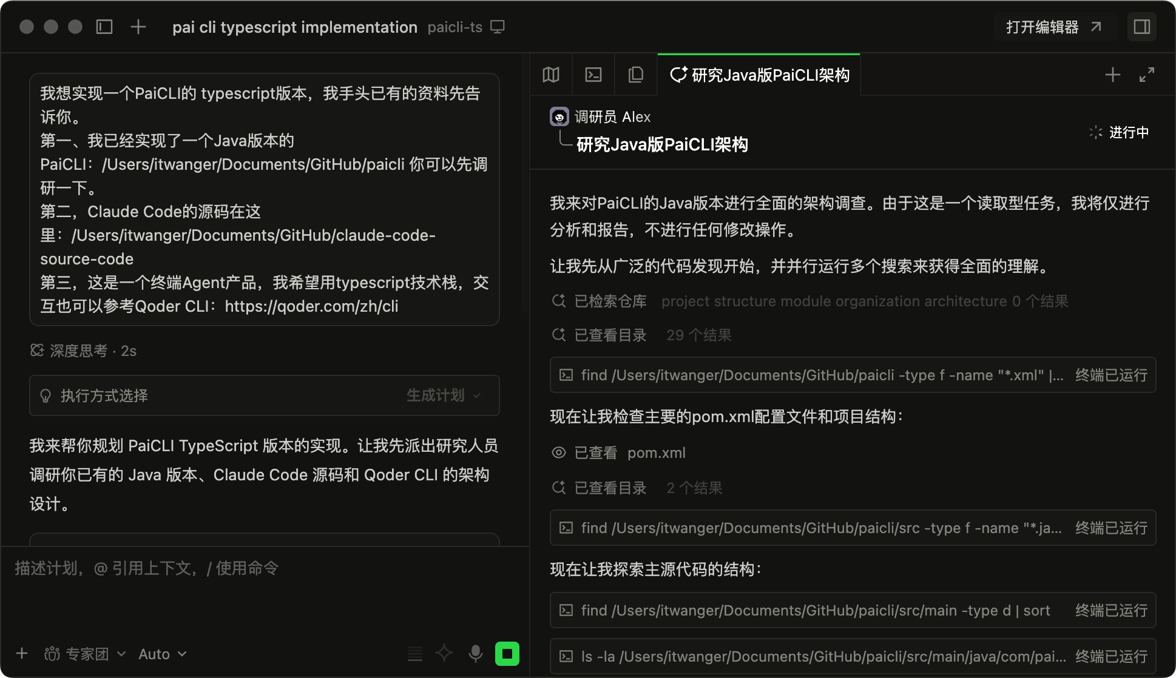Expand the right panel to fullscreen
The image size is (1176, 678).
coord(1146,75)
